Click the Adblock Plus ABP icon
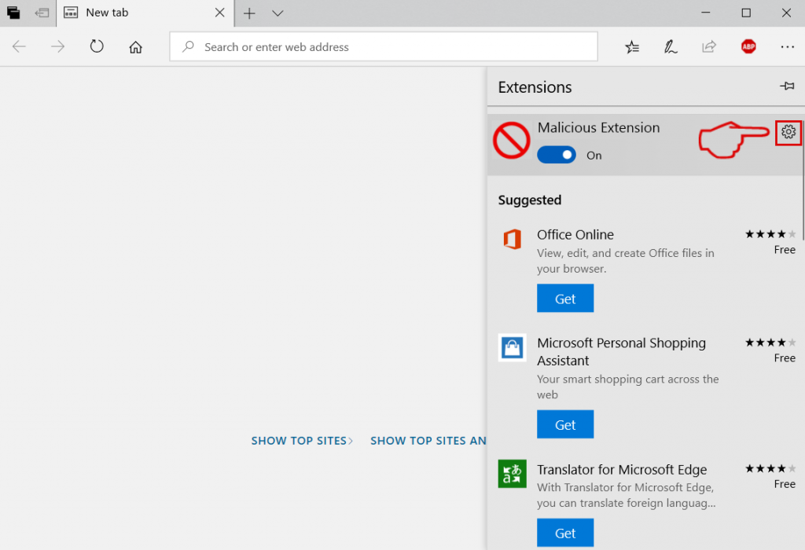 click(x=748, y=47)
